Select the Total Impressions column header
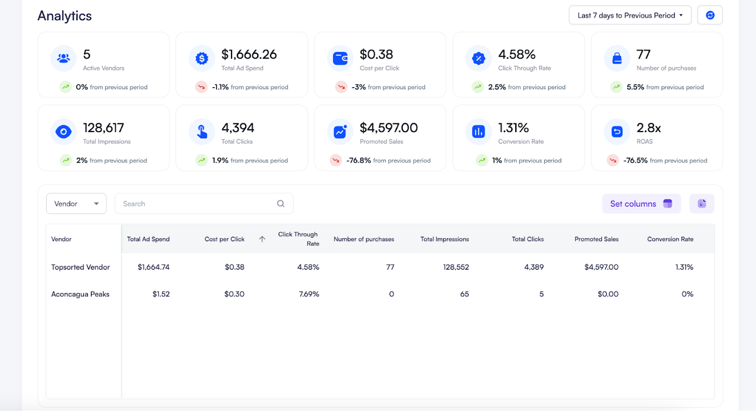756x411 pixels. coord(444,239)
